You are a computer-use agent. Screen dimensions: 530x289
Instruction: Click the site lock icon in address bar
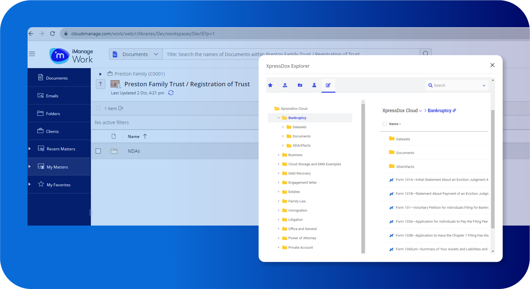66,34
